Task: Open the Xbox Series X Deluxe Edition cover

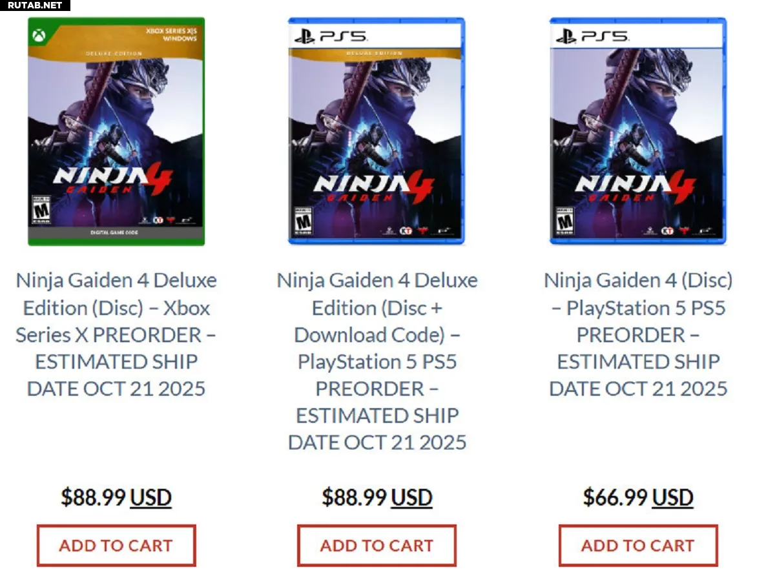Action: 116,132
